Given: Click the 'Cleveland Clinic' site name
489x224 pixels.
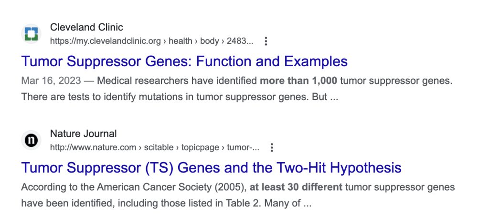Looking at the screenshot, I should 86,27.
